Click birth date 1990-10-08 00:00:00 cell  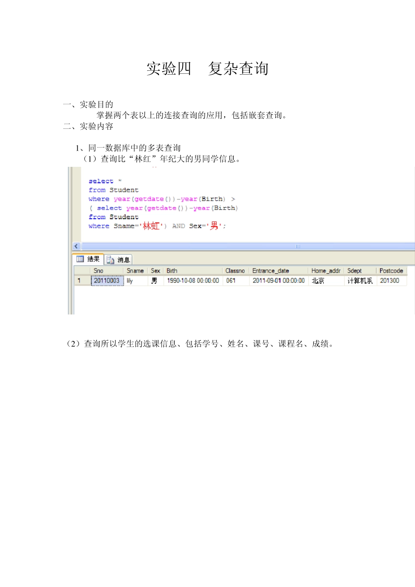[193, 281]
